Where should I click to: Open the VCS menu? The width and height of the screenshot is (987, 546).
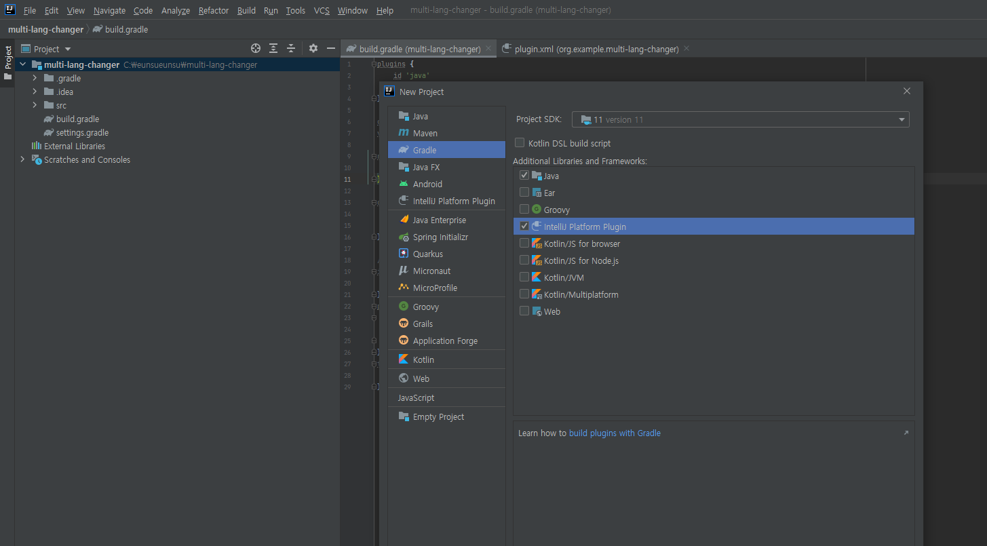(x=322, y=10)
